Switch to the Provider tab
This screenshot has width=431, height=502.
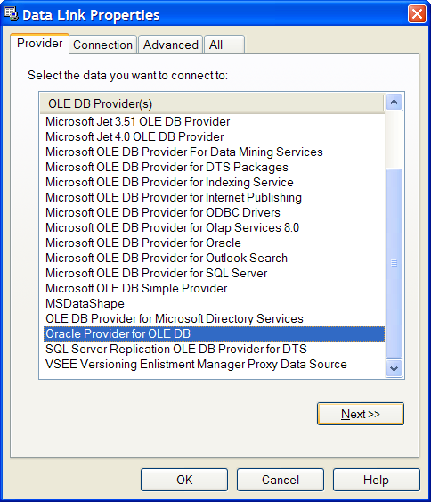tap(40, 43)
